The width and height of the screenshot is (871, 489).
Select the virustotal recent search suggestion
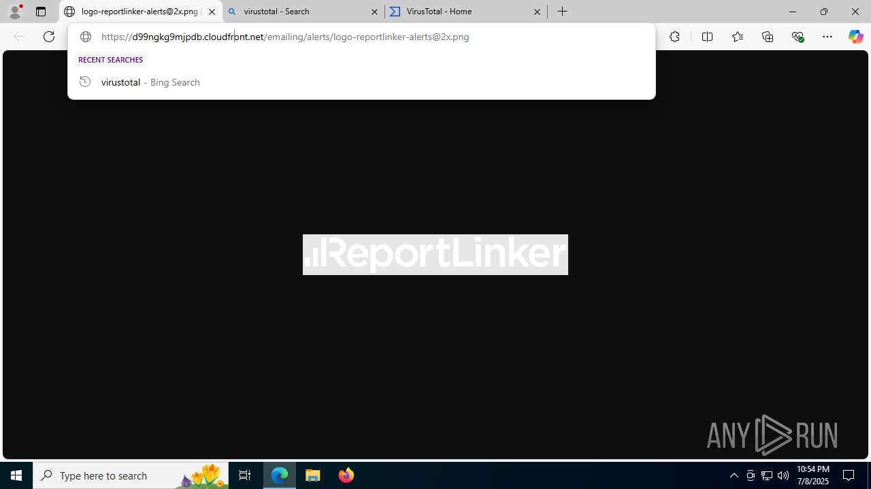(361, 82)
